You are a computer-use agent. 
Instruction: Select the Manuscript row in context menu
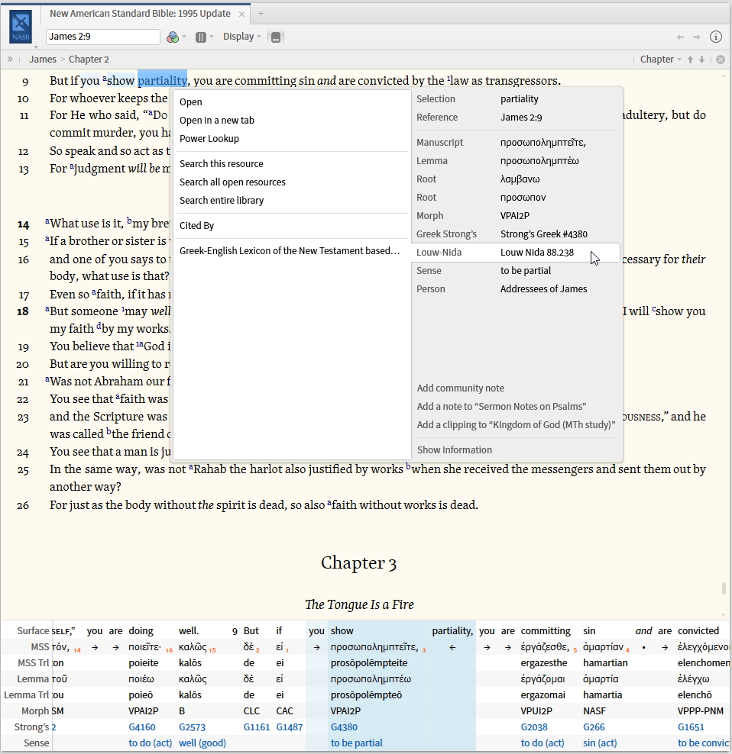(x=517, y=143)
